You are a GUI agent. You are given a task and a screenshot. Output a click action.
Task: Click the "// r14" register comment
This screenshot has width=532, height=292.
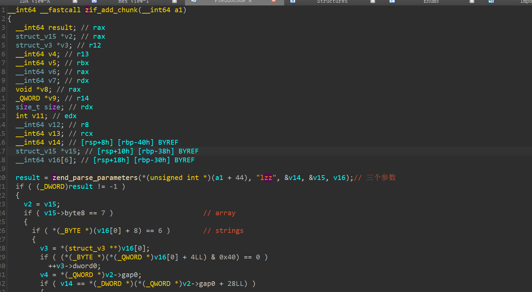(77, 98)
